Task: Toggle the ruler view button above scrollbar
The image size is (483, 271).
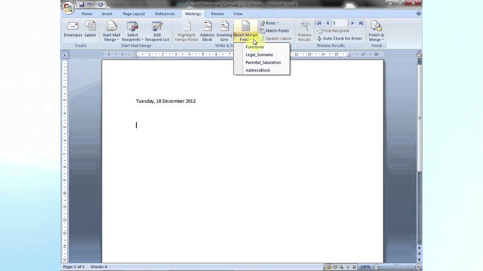Action: coord(419,55)
